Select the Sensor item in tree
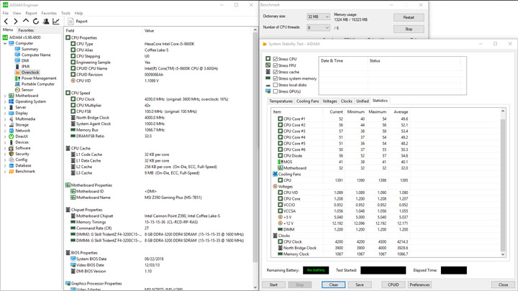Image resolution: width=518 pixels, height=291 pixels. pyautogui.click(x=27, y=90)
